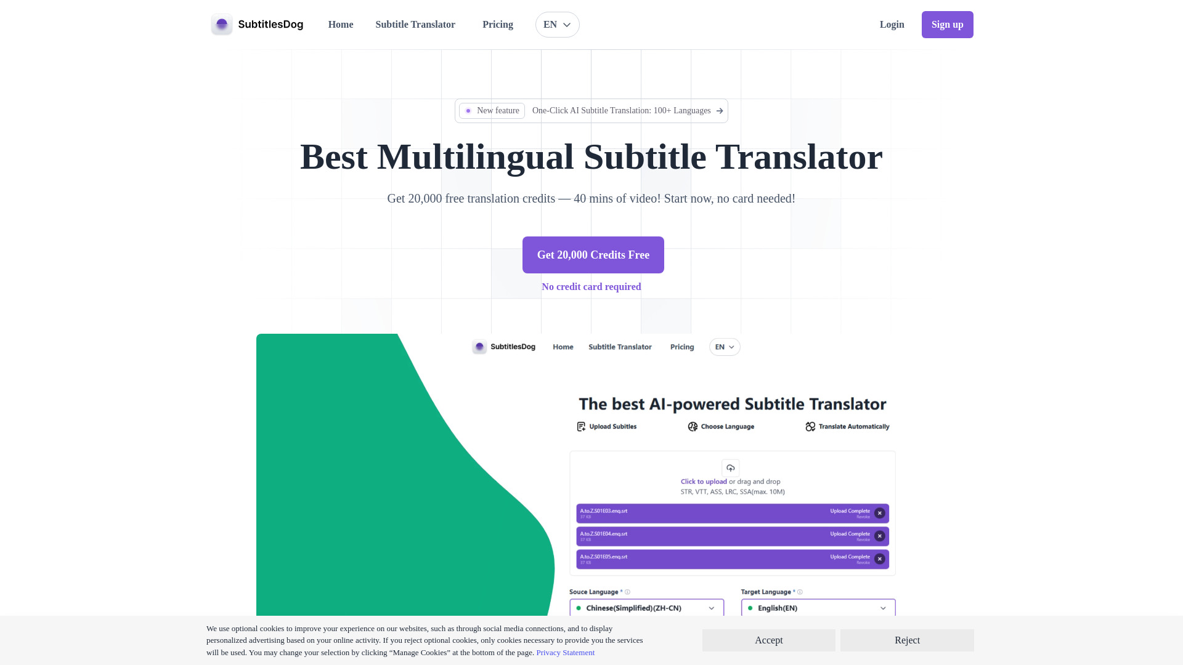The width and height of the screenshot is (1183, 665).
Task: Click the SubtitlesDog logo icon
Action: pyautogui.click(x=222, y=25)
